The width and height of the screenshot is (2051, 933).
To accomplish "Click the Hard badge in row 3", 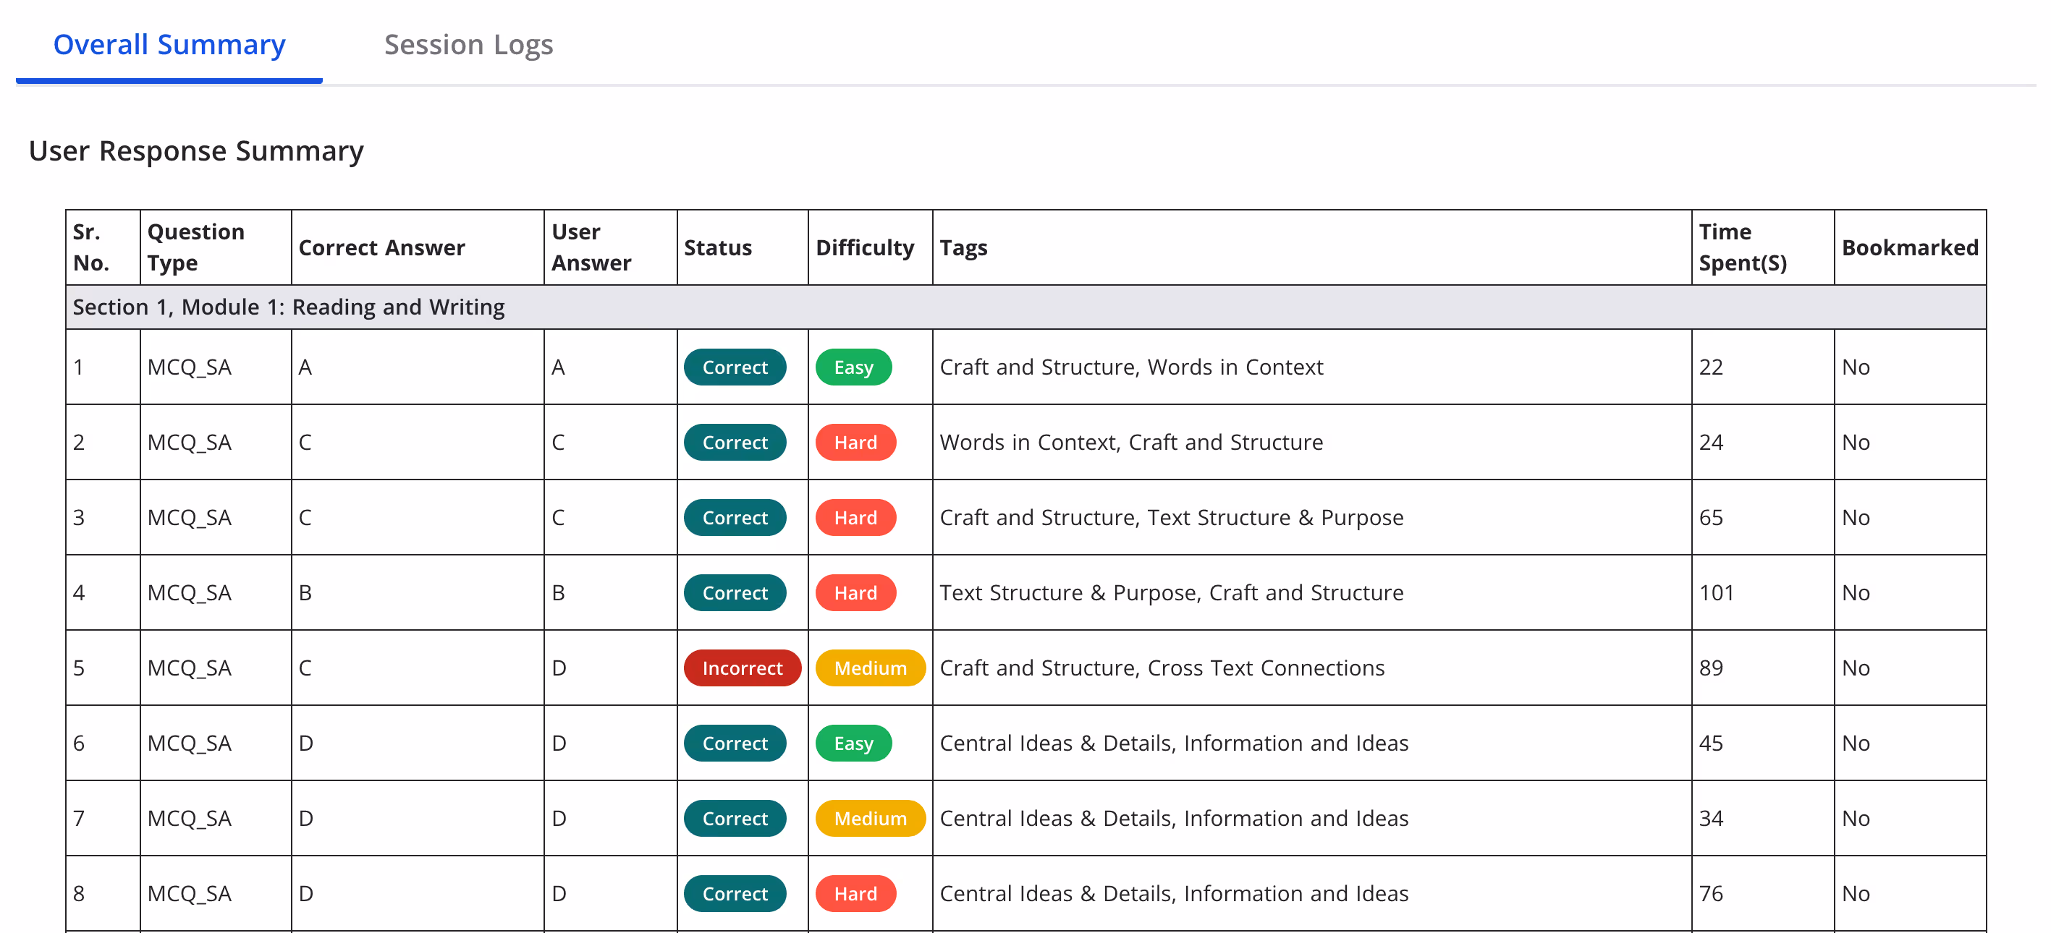I will tap(856, 518).
